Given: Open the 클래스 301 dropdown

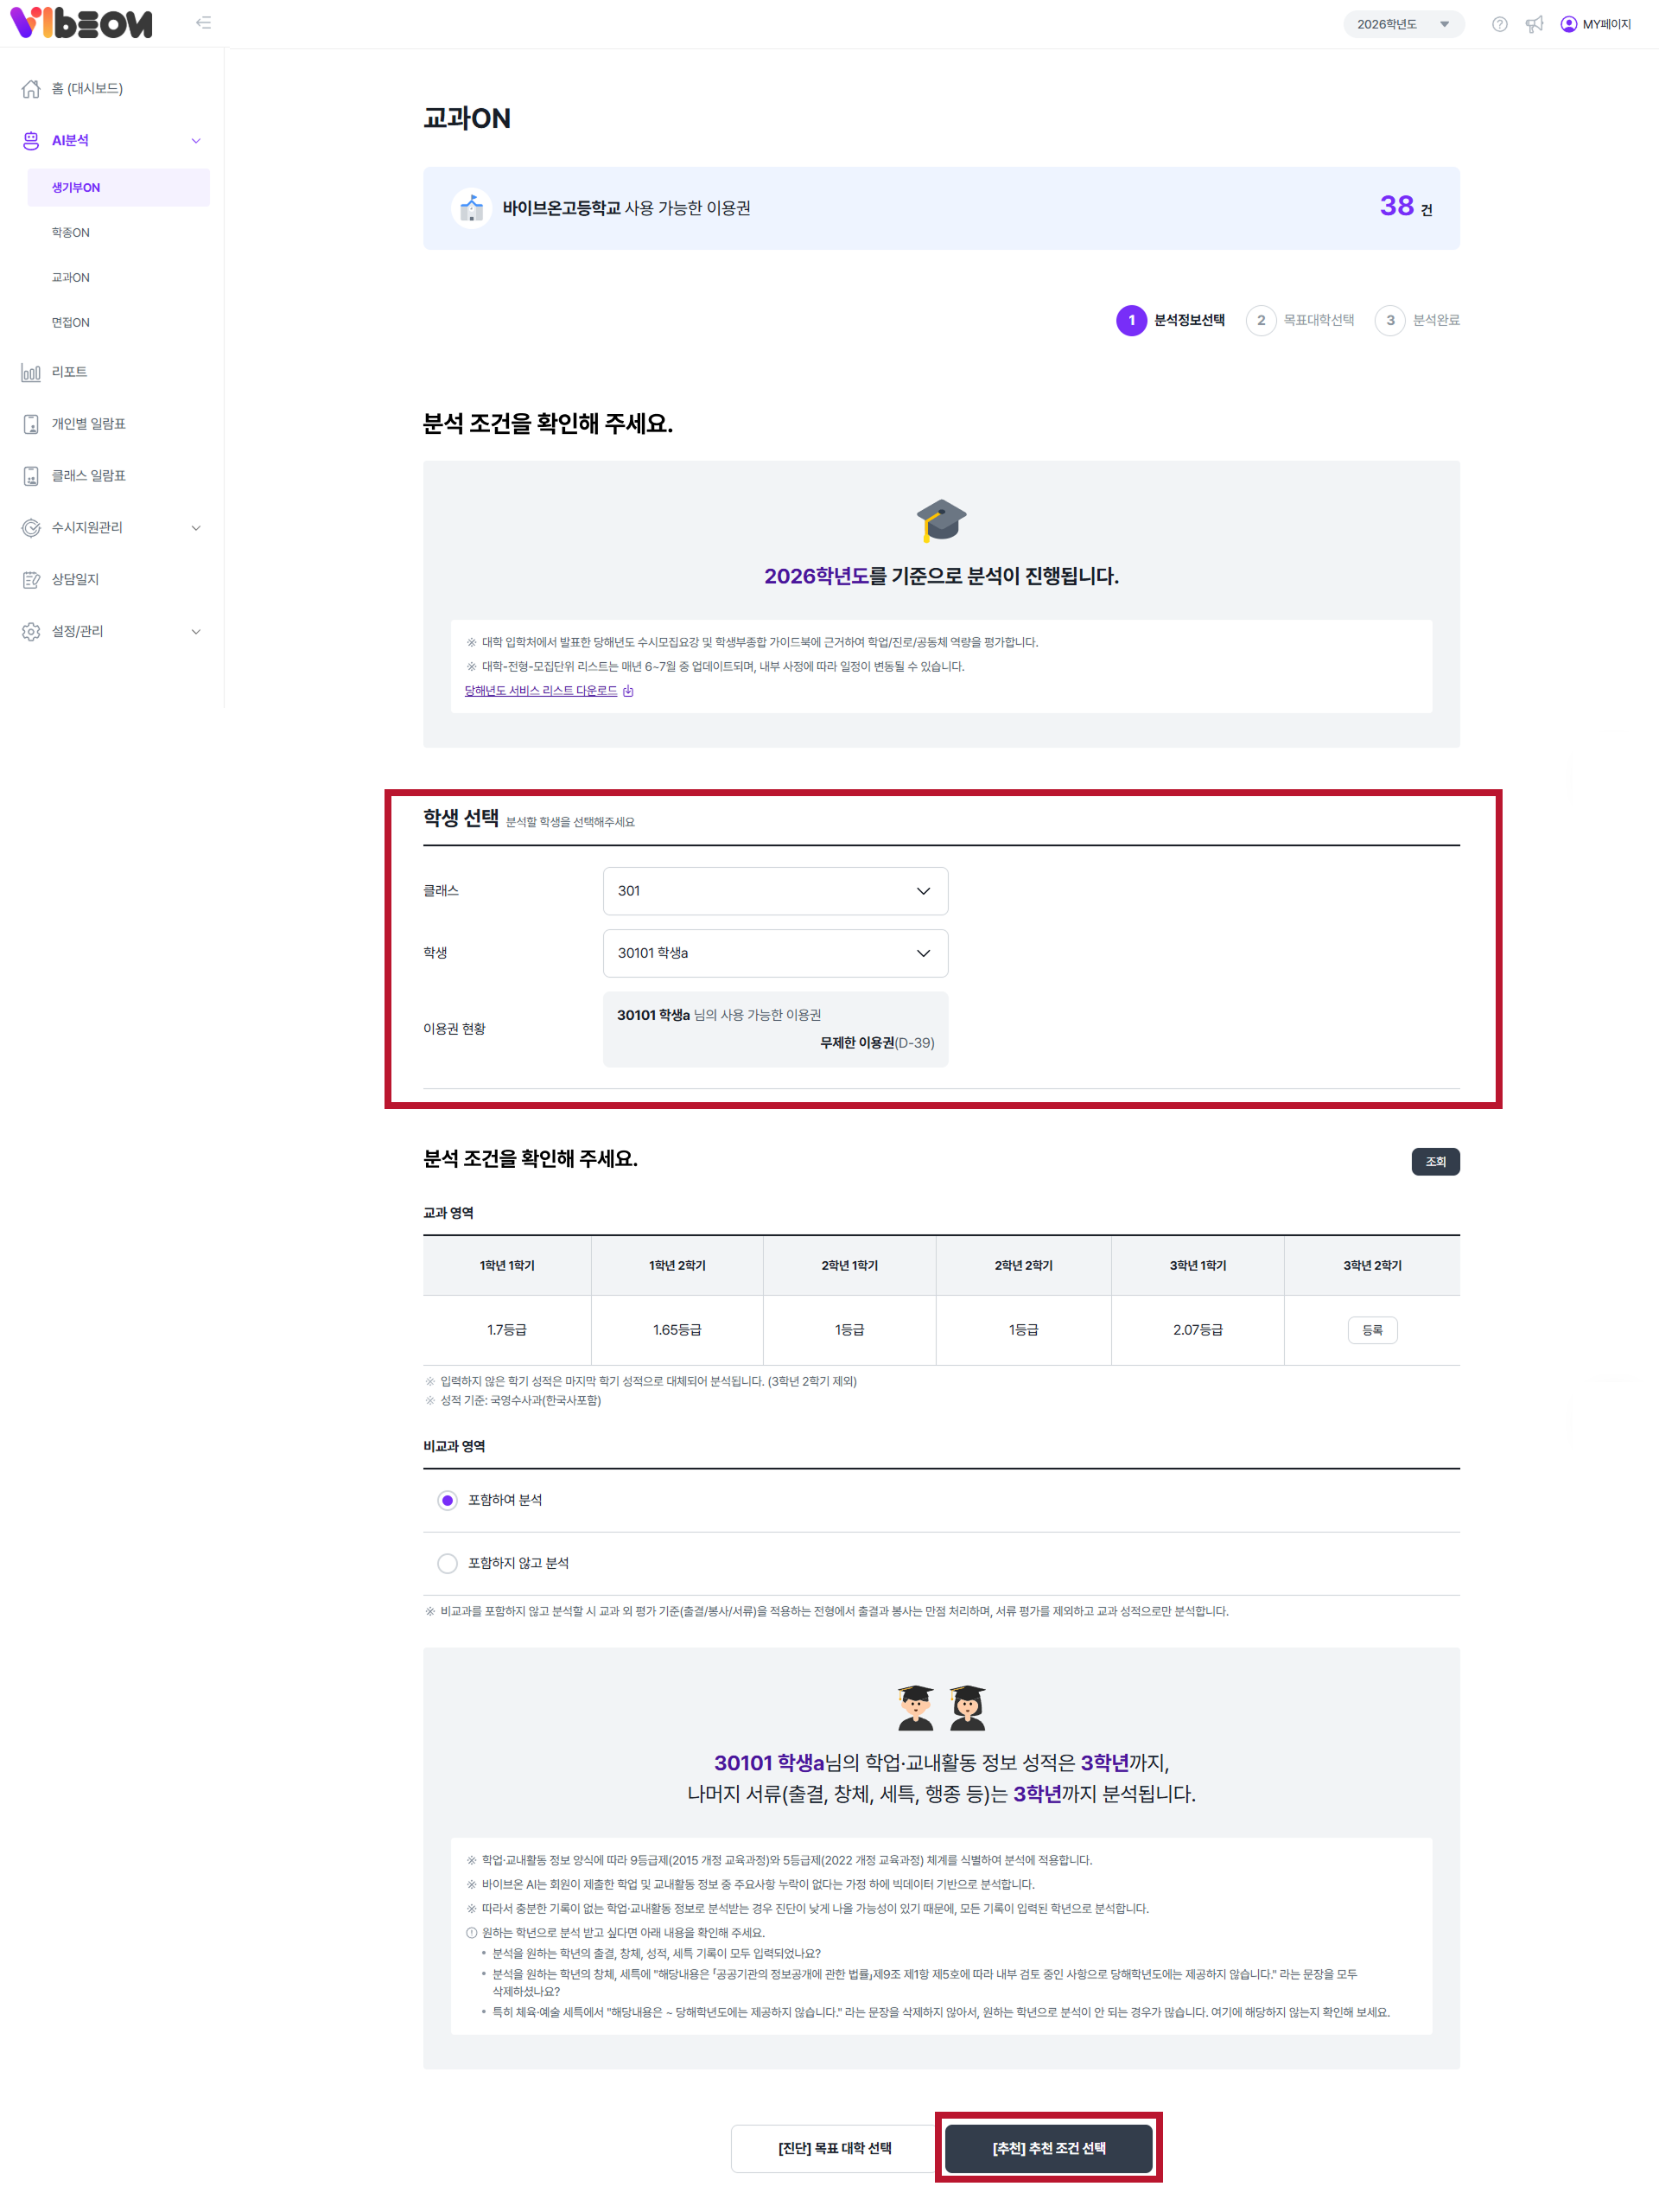Looking at the screenshot, I should pos(774,891).
